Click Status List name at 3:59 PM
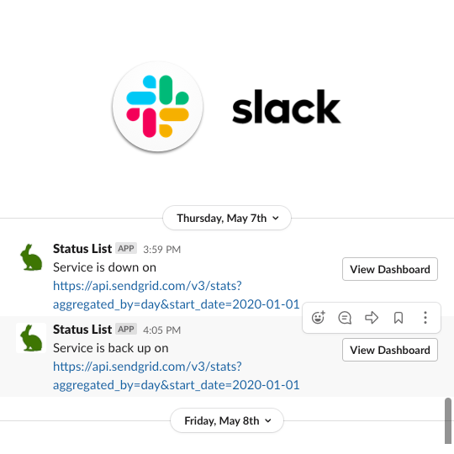The image size is (454, 454). pyautogui.click(x=82, y=249)
